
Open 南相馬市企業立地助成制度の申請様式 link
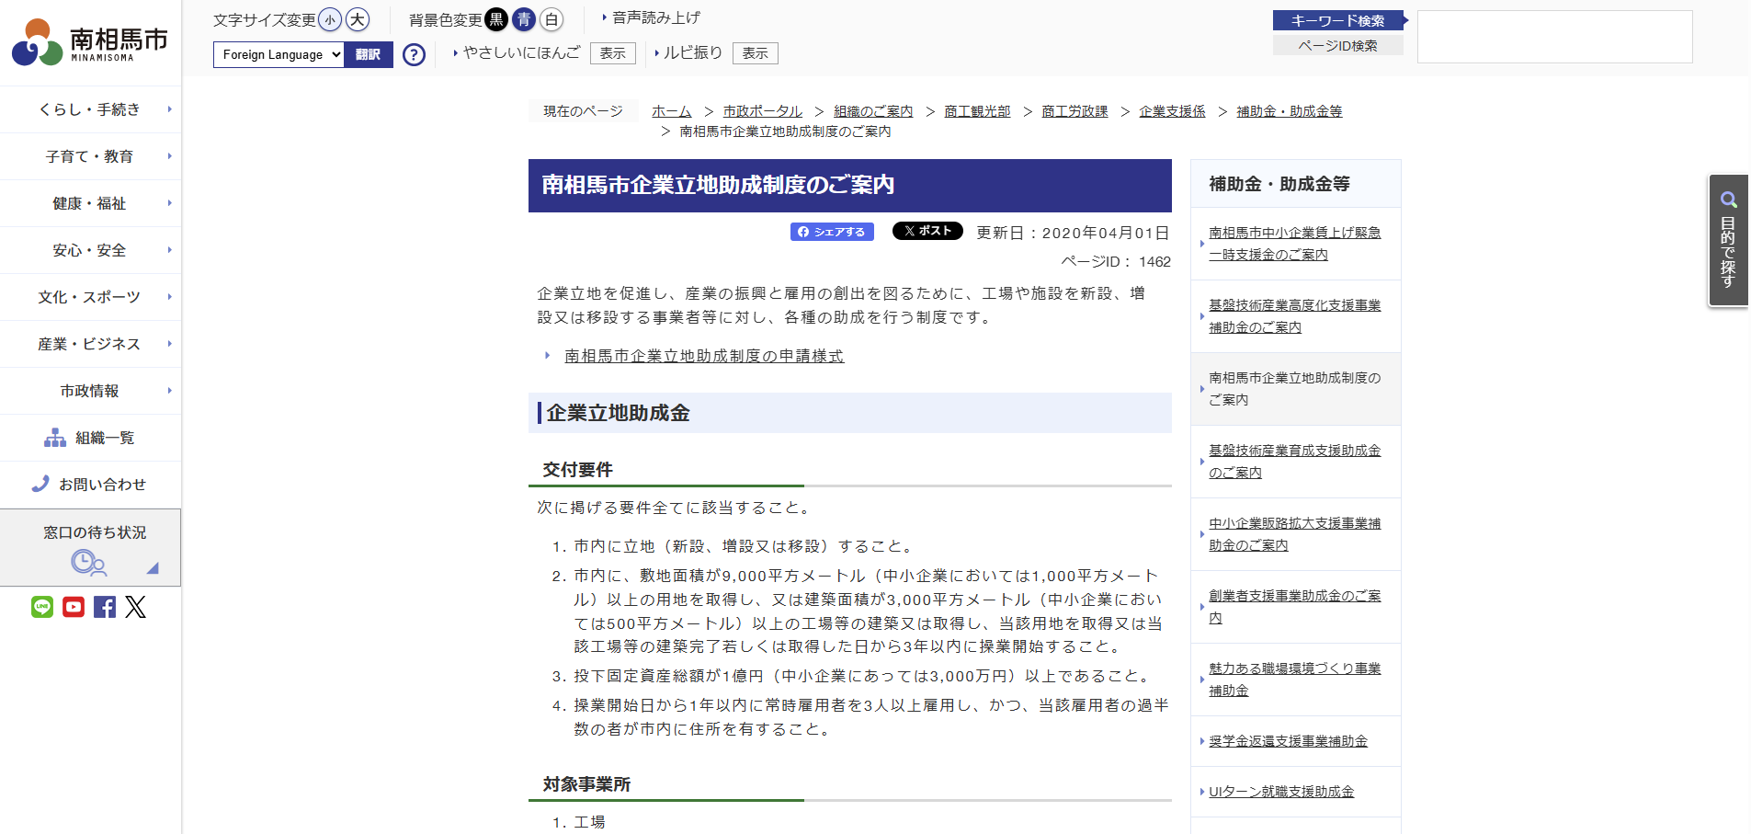pyautogui.click(x=704, y=356)
